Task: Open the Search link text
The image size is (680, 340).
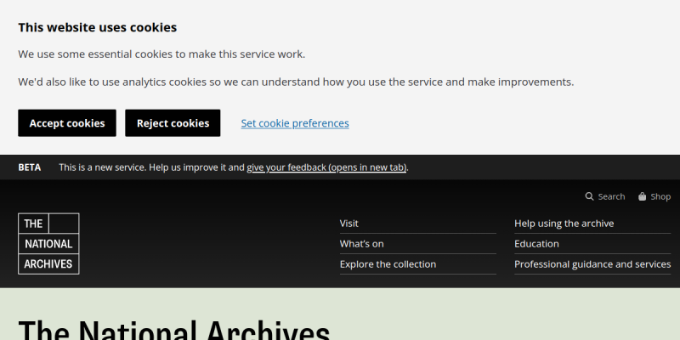Action: [611, 196]
